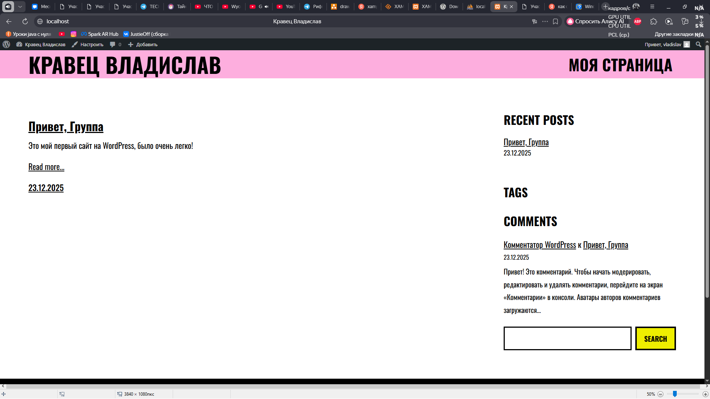Viewport: 710px width, 399px height.
Task: Open the browser extensions puzzle icon
Action: [653, 21]
